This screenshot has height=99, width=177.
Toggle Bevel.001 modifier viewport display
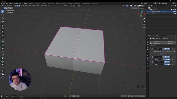pos(167,62)
